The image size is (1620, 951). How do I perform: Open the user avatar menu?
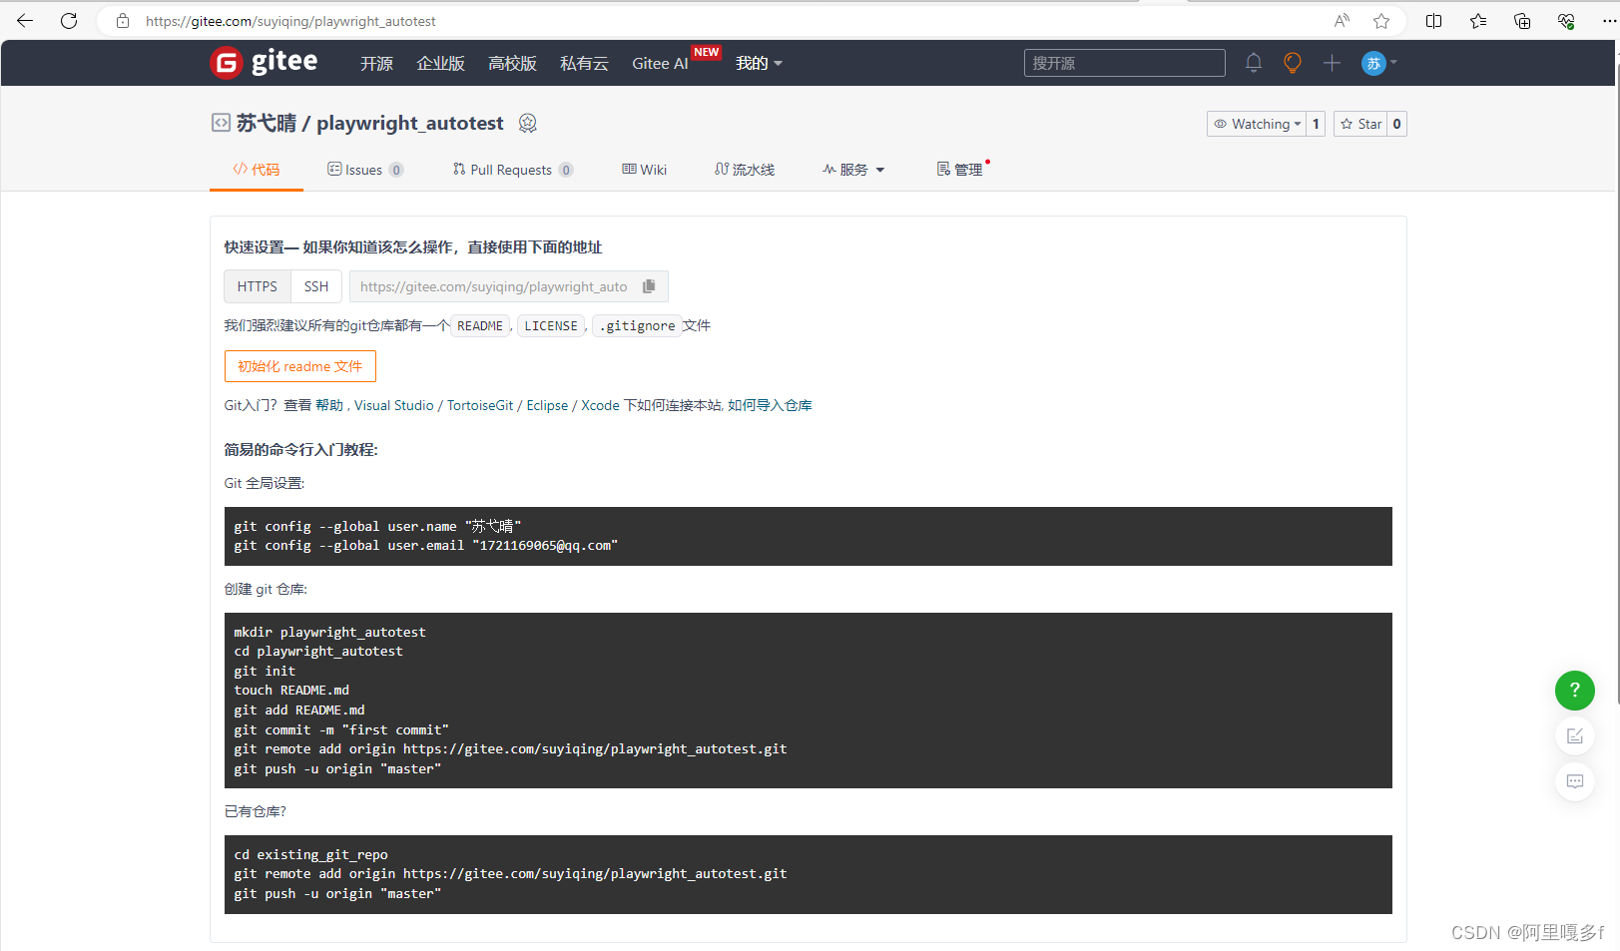tap(1379, 63)
